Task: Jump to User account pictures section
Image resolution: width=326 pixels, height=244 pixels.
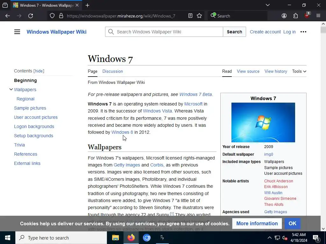Action: 36,117
